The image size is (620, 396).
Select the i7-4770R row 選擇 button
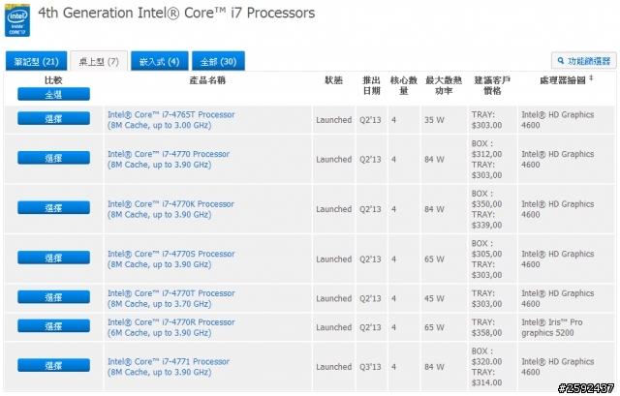point(53,326)
